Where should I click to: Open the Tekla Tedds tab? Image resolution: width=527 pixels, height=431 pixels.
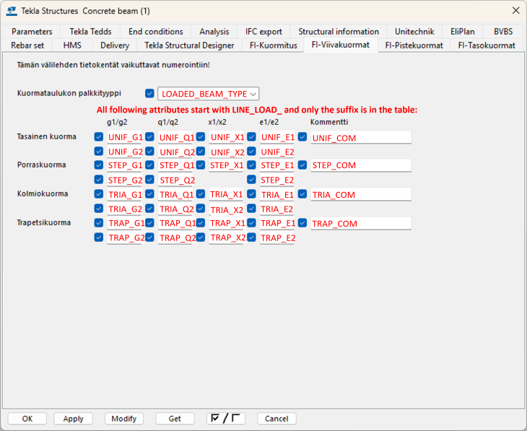pos(90,32)
